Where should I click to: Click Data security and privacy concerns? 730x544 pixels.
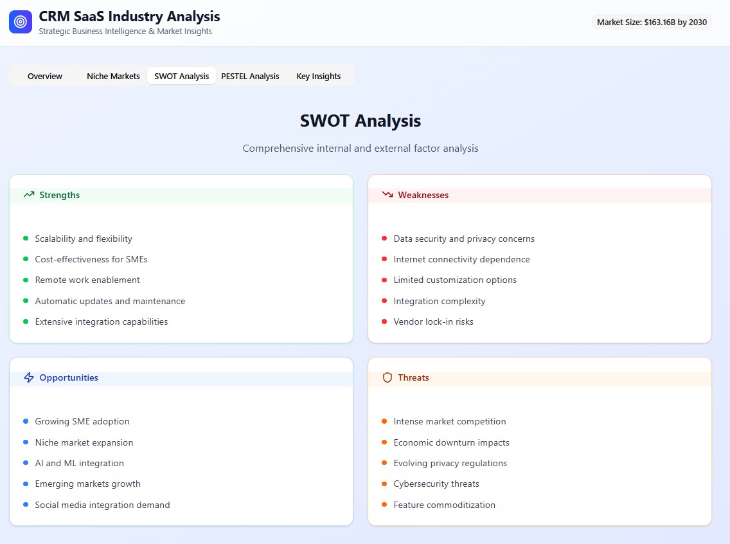pos(464,239)
